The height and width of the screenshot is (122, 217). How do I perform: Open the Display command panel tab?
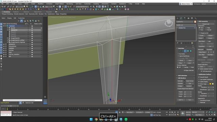(x=192, y=18)
